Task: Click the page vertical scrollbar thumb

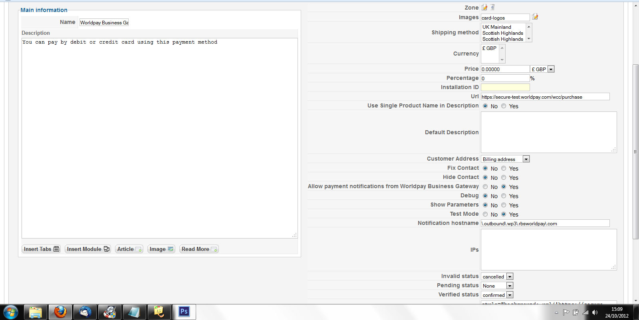Action: coord(635,152)
